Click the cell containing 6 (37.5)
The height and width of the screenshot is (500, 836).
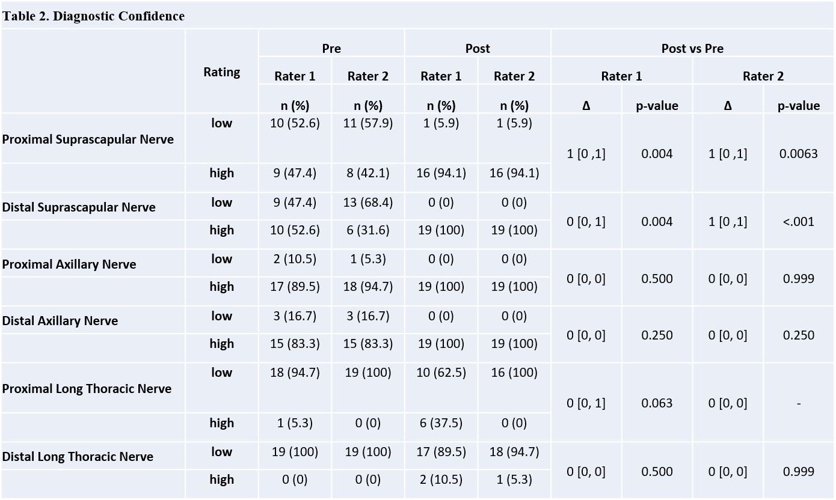(x=441, y=423)
